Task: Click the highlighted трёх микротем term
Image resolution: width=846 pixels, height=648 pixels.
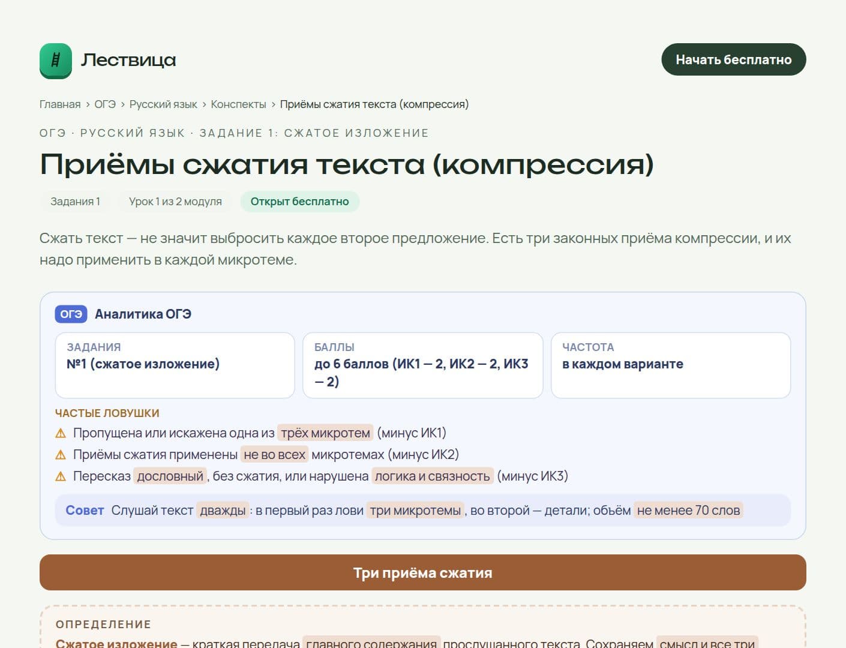Action: 325,433
